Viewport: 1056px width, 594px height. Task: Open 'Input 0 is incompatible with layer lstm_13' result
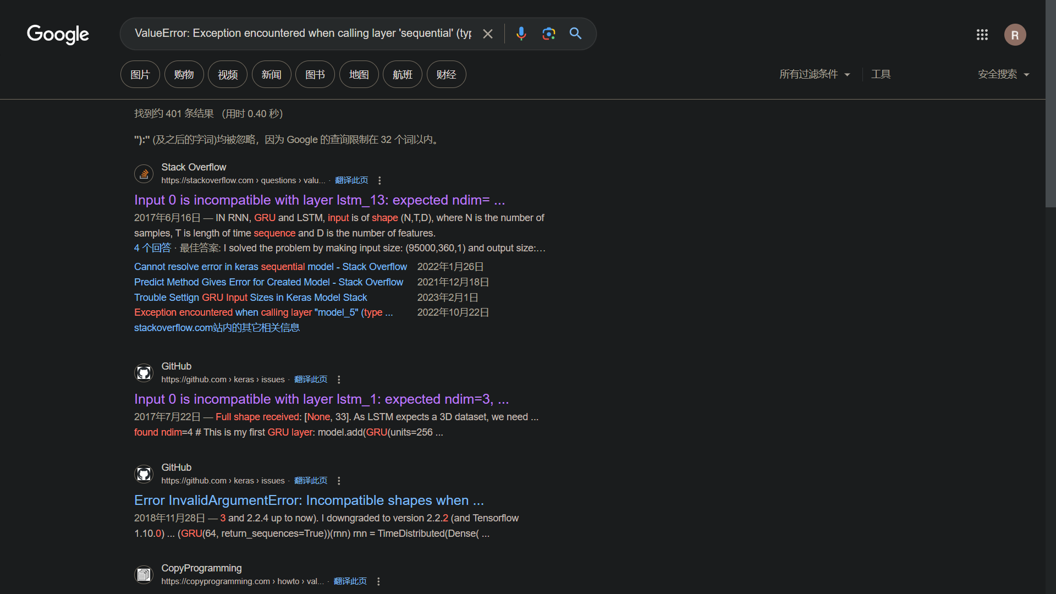coord(319,200)
